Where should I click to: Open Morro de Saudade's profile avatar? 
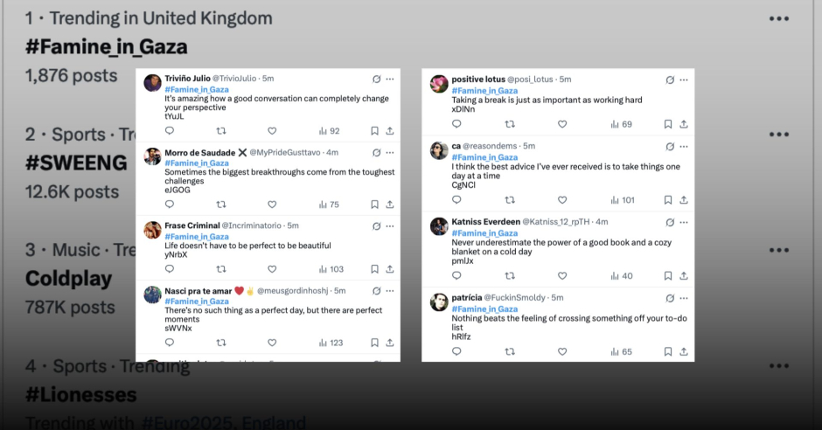click(x=152, y=156)
